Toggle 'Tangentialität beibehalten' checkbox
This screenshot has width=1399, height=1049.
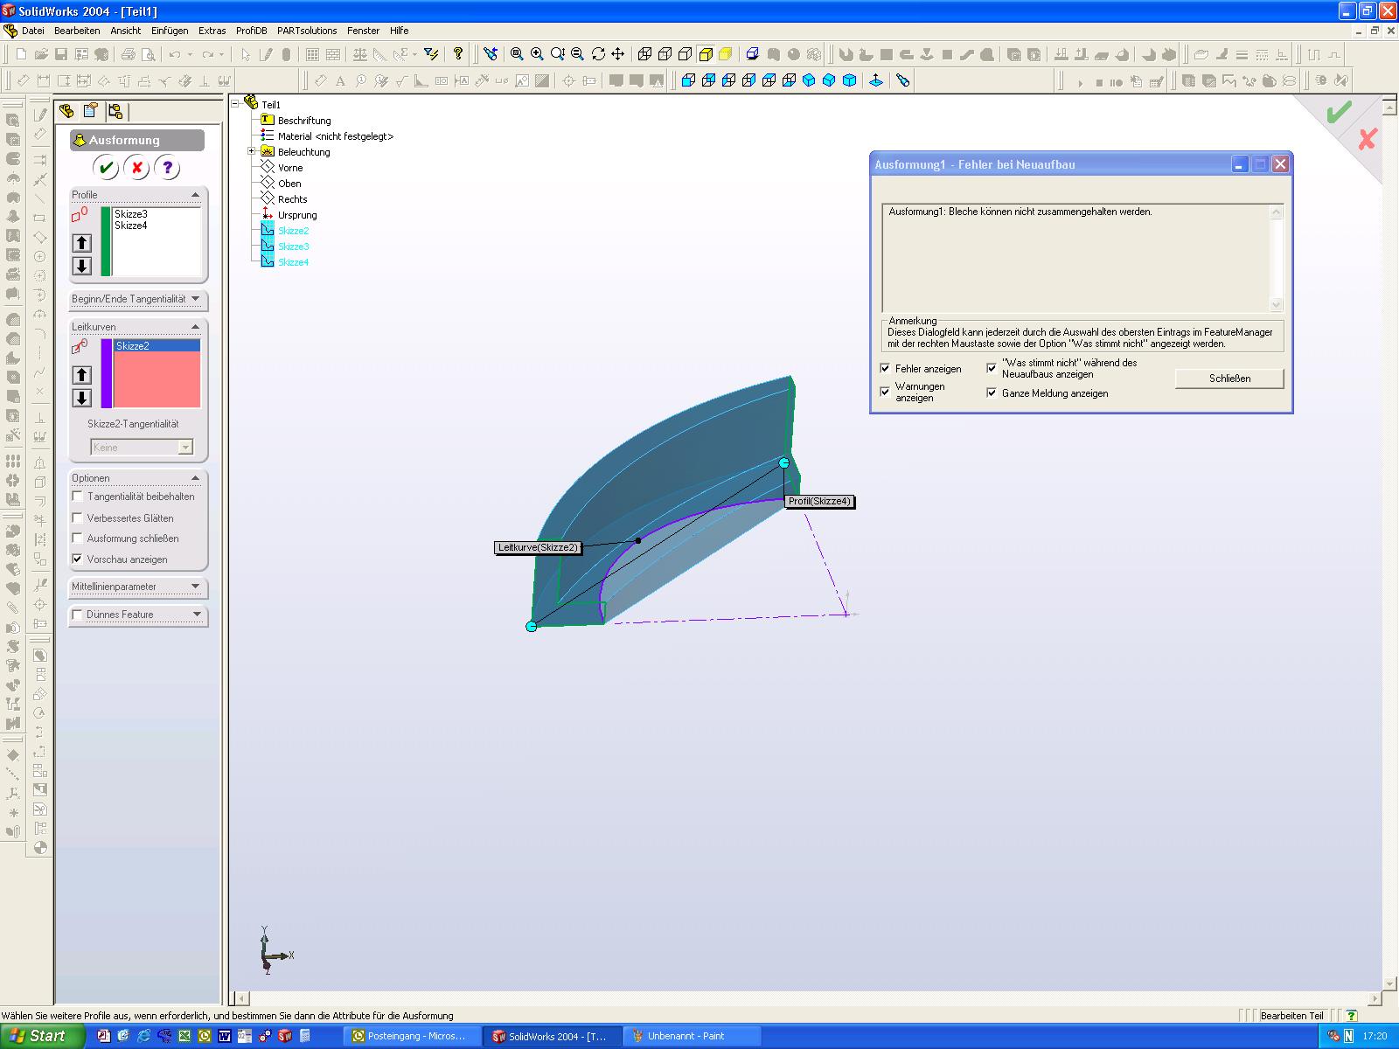pyautogui.click(x=78, y=496)
